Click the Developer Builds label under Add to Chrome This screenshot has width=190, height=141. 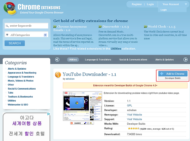173,78
